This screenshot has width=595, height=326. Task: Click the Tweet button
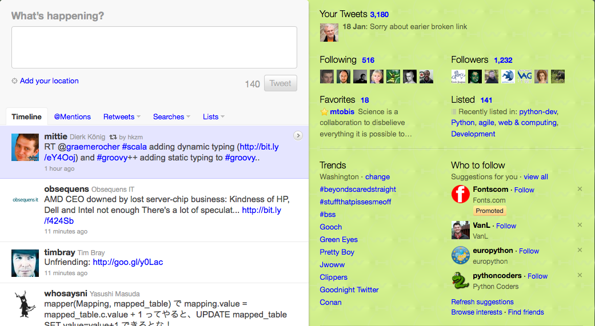click(281, 83)
